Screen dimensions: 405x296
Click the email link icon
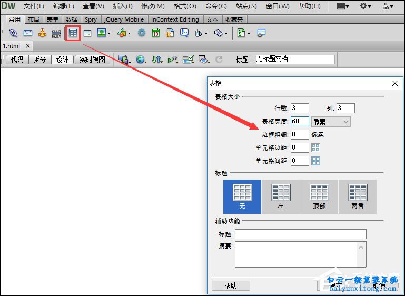click(27, 33)
